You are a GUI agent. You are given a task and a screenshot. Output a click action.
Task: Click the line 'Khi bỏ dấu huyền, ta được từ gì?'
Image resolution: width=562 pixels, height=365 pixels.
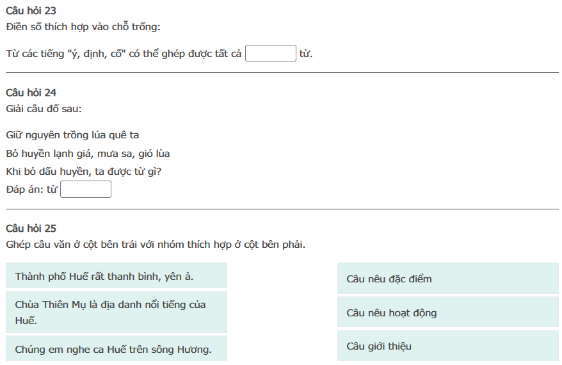[x=83, y=172]
